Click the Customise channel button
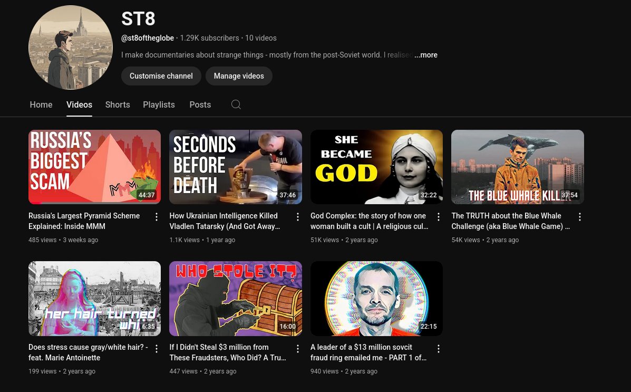The image size is (631, 392). [x=161, y=76]
